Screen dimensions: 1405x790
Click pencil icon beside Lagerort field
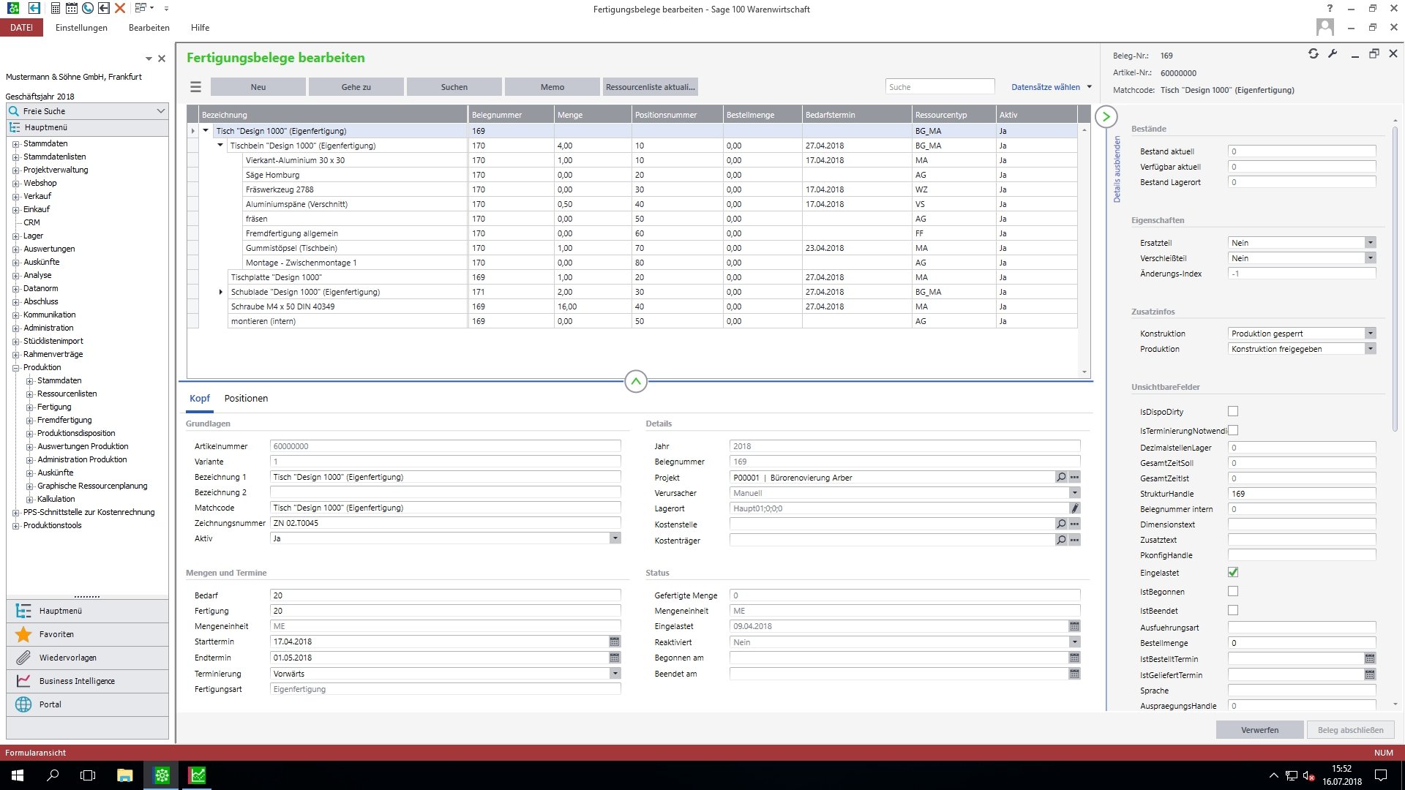click(1074, 508)
